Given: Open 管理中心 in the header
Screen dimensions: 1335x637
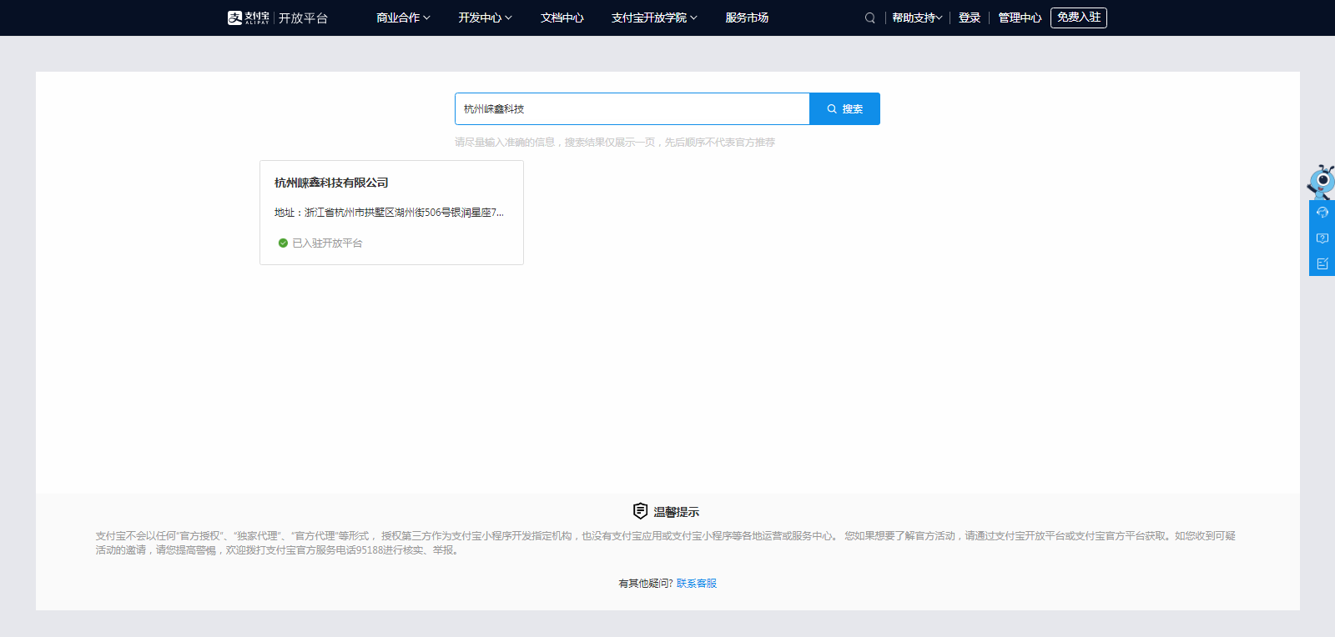Looking at the screenshot, I should click(x=1020, y=18).
